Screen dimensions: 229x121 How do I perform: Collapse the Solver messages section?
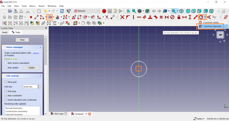point(41,47)
